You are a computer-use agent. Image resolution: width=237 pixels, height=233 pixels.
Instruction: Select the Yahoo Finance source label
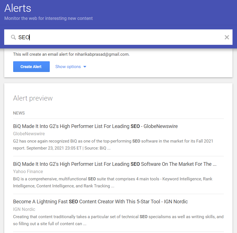[28, 171]
